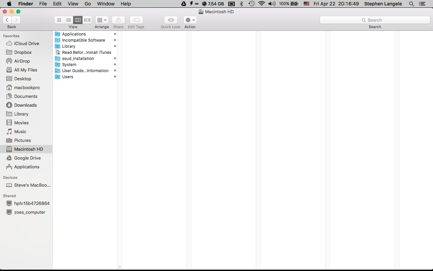
Task: Open the Action gear menu
Action: pyautogui.click(x=190, y=20)
